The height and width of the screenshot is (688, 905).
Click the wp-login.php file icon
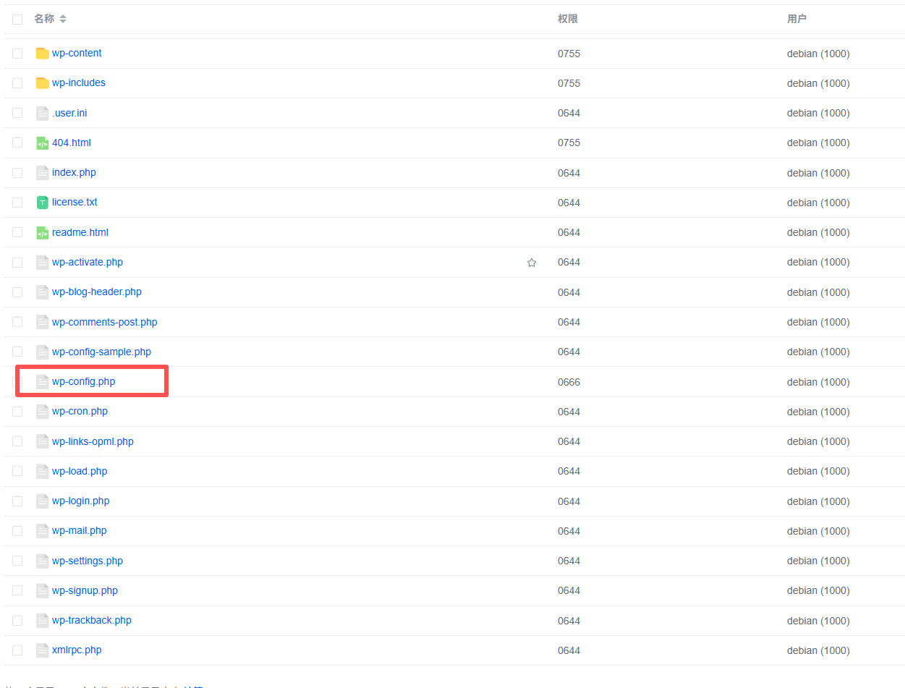[43, 501]
